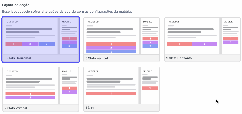Select the 2 Slots Vertical layout card
242x114 pixels.
[41, 89]
